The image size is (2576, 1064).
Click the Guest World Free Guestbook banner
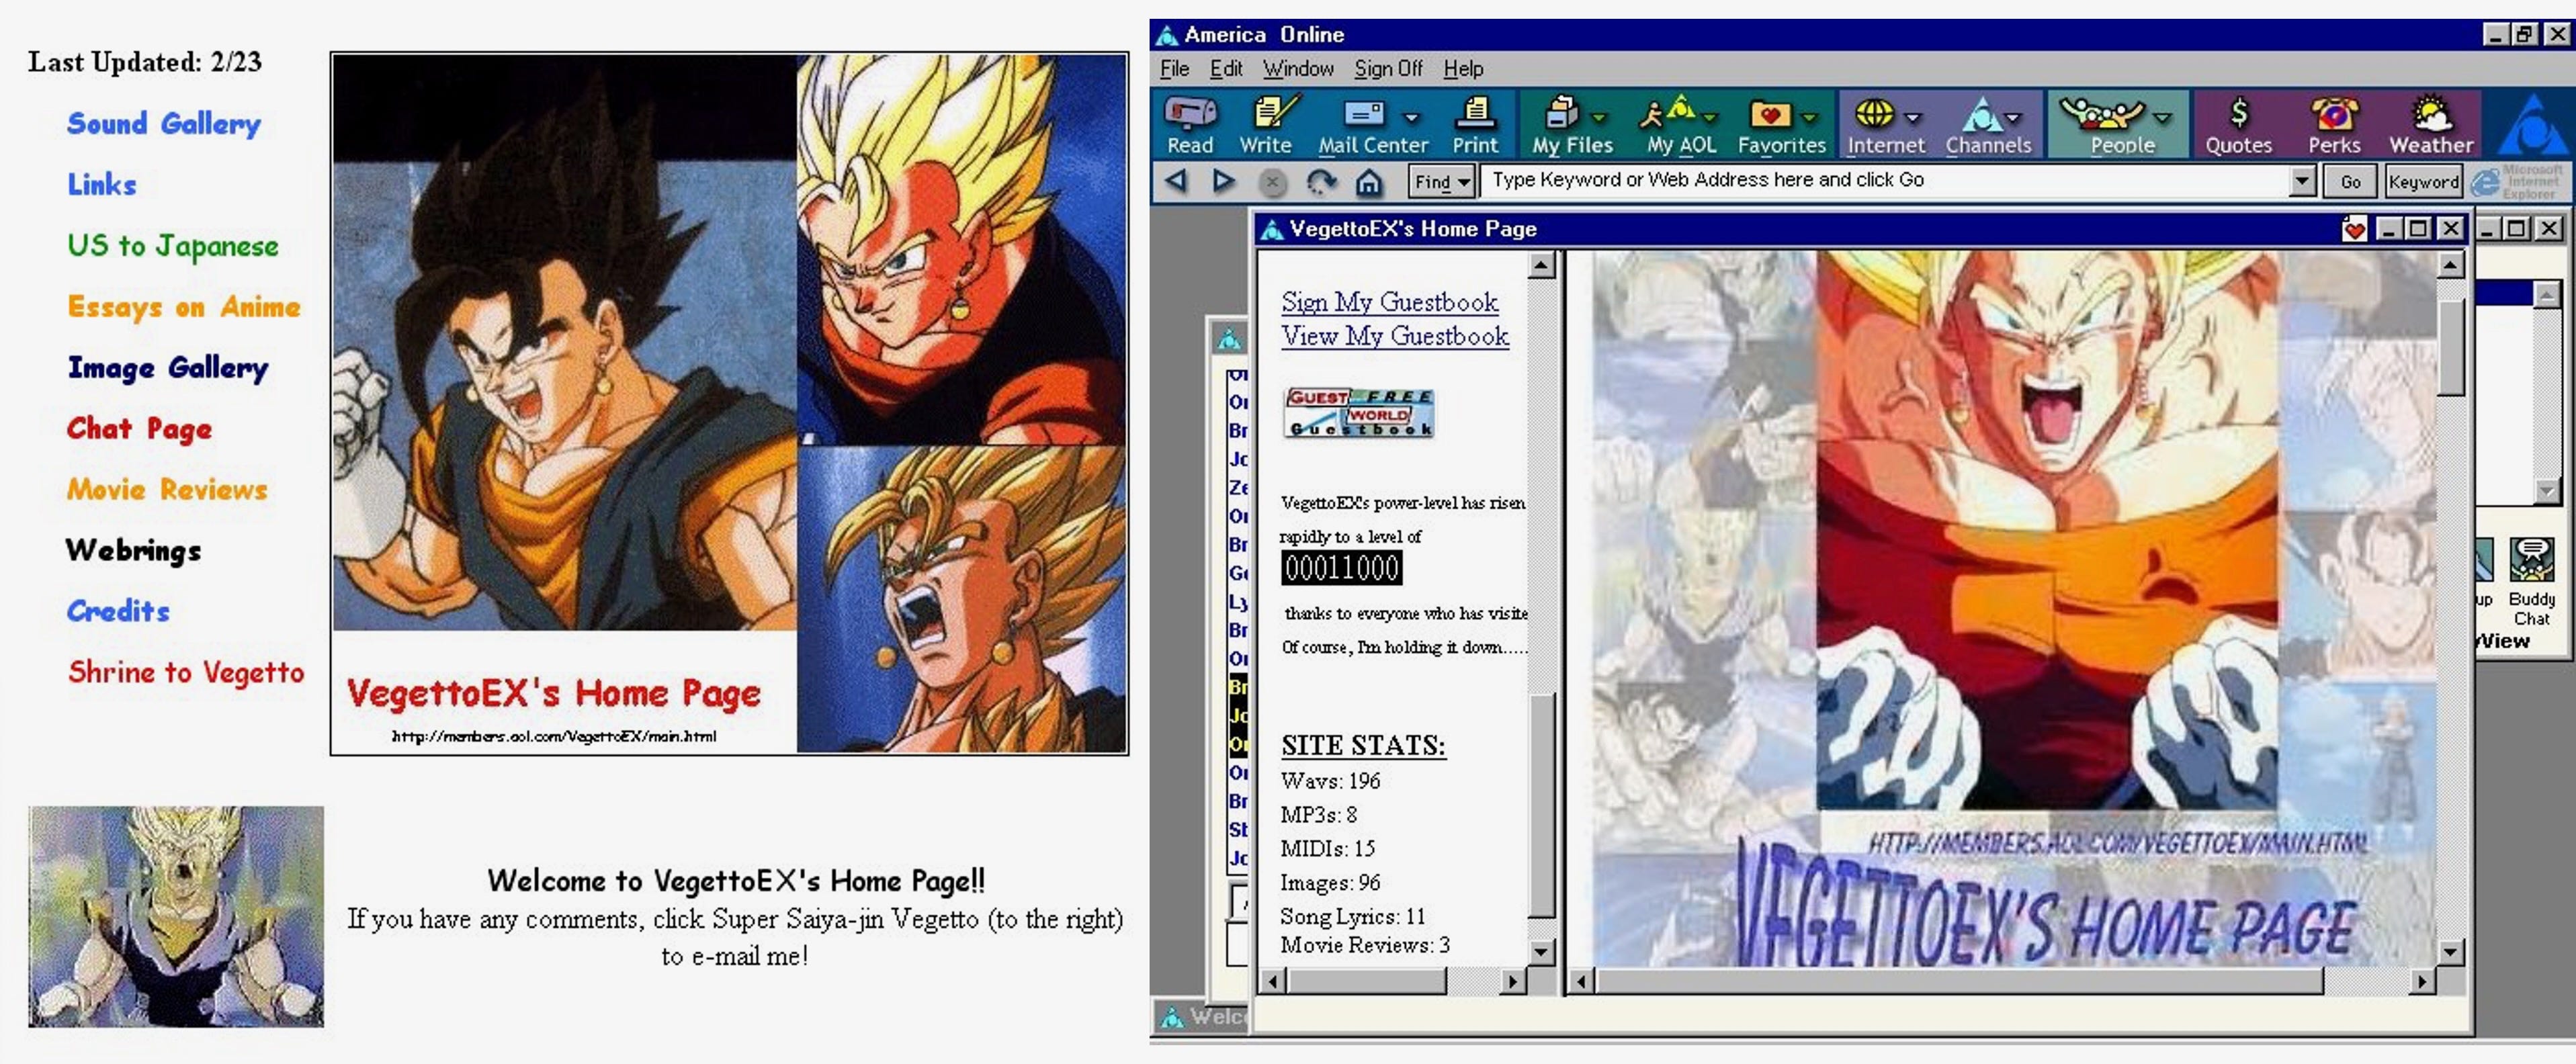[x=1359, y=413]
